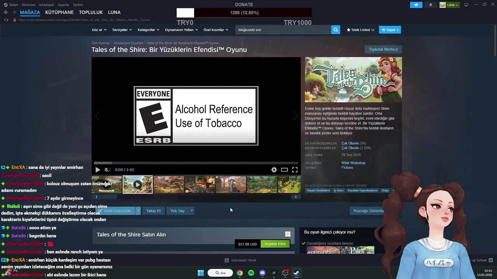The width and height of the screenshot is (497, 279).
Task: Select the İç Isıtıcı tag
Action: 339,191
